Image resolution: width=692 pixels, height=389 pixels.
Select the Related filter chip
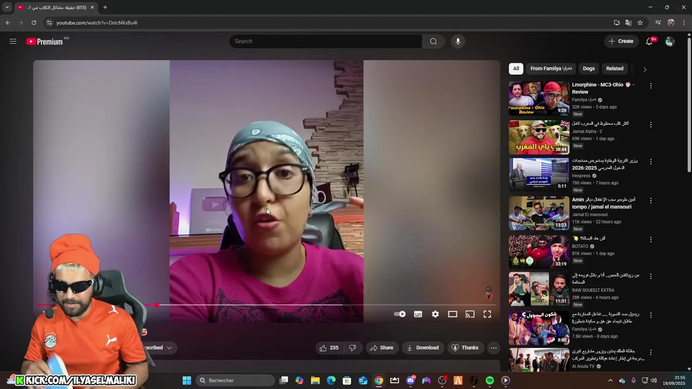[615, 69]
